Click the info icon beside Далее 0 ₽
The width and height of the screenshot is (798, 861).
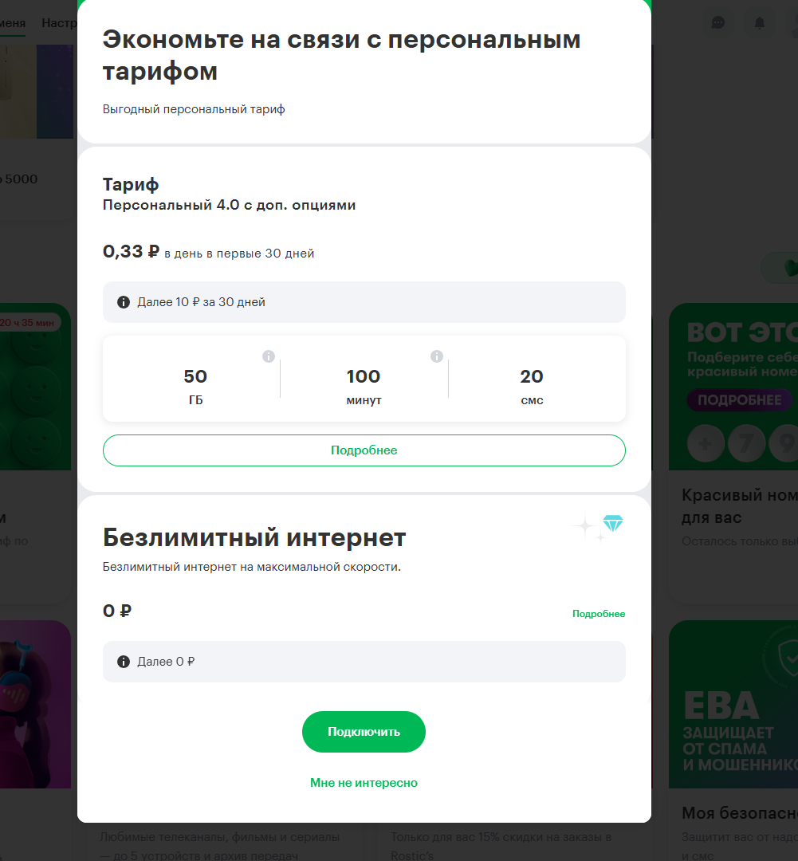point(124,662)
